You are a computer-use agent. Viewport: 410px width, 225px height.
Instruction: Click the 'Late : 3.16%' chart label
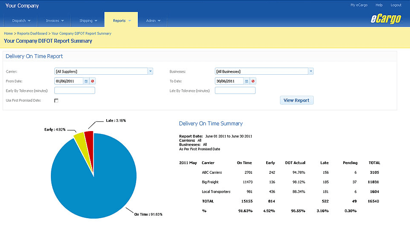(116, 120)
